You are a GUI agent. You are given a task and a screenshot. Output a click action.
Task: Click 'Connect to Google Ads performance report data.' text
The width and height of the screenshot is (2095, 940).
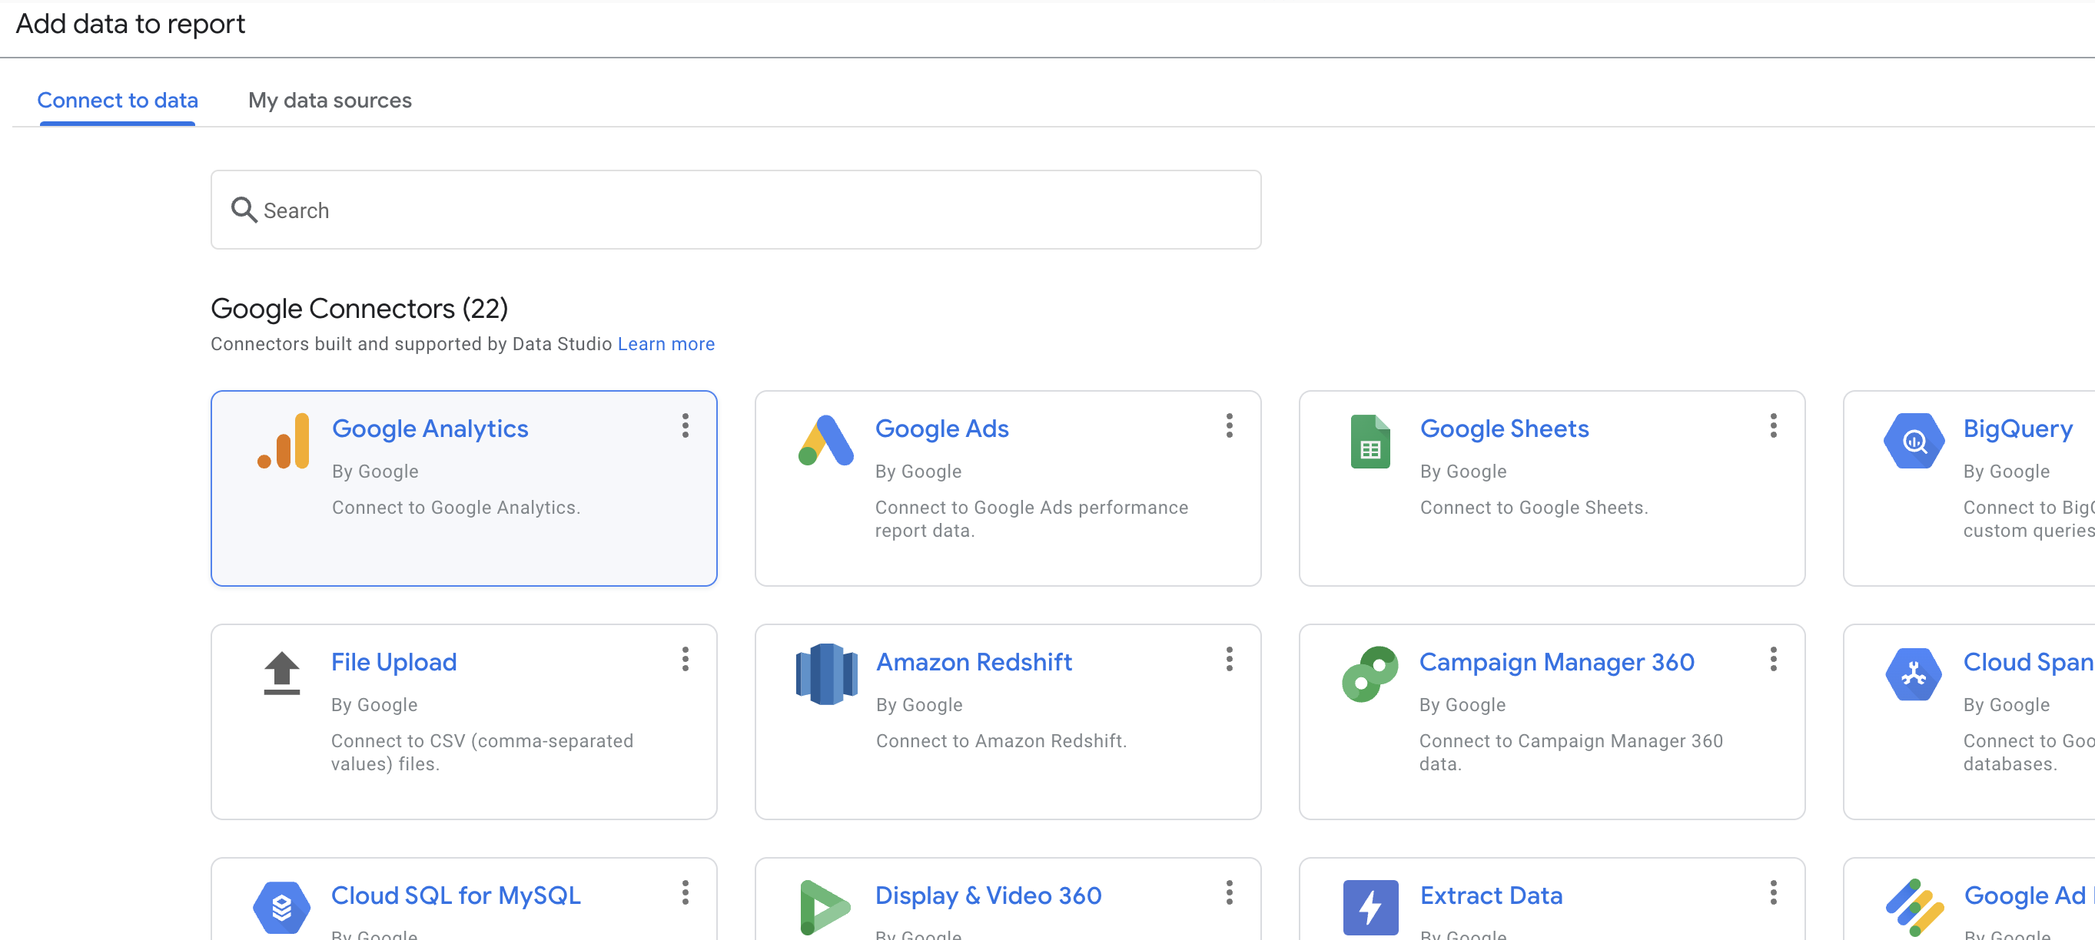pos(1031,518)
